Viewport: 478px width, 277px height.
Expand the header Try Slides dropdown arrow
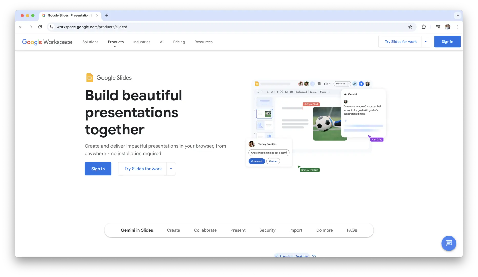(426, 42)
